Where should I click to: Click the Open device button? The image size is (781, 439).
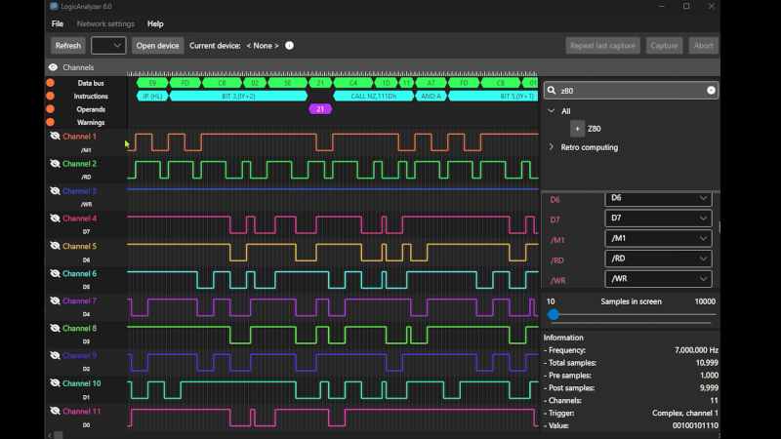[x=157, y=46]
